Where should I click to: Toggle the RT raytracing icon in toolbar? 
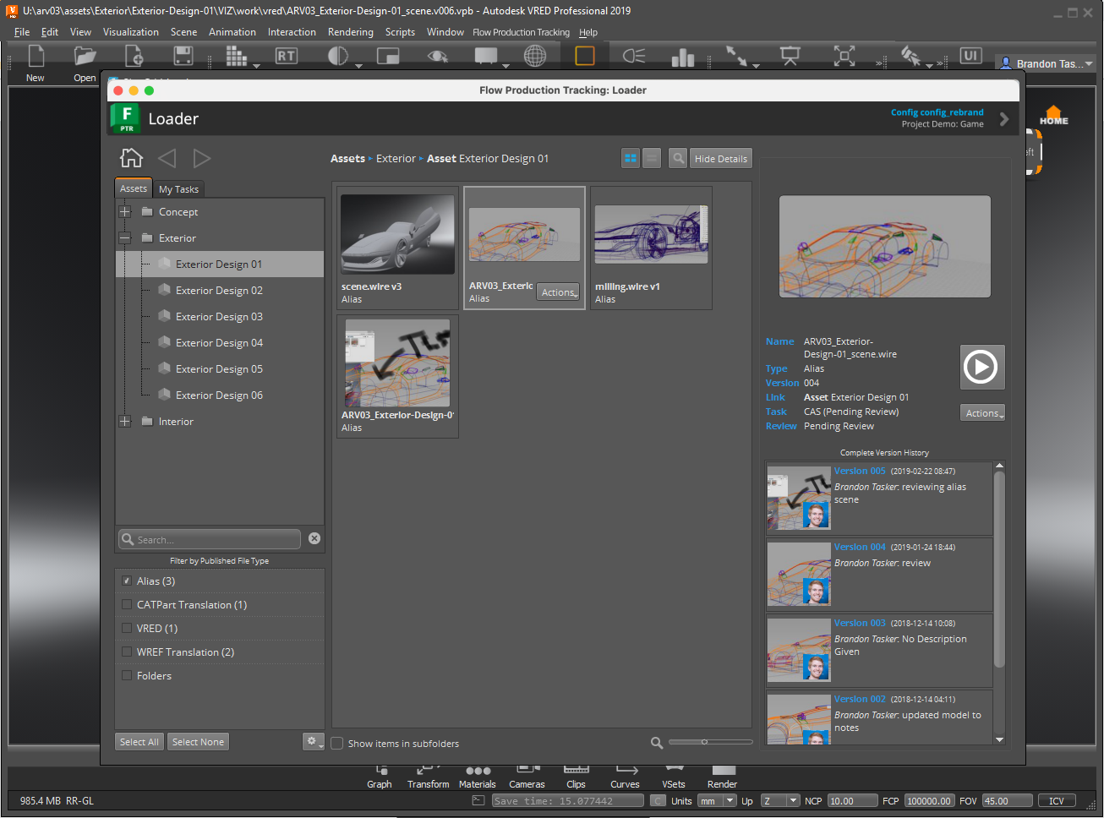coord(287,56)
